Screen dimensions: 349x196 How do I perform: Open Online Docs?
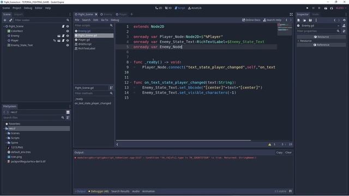tap(251, 20)
